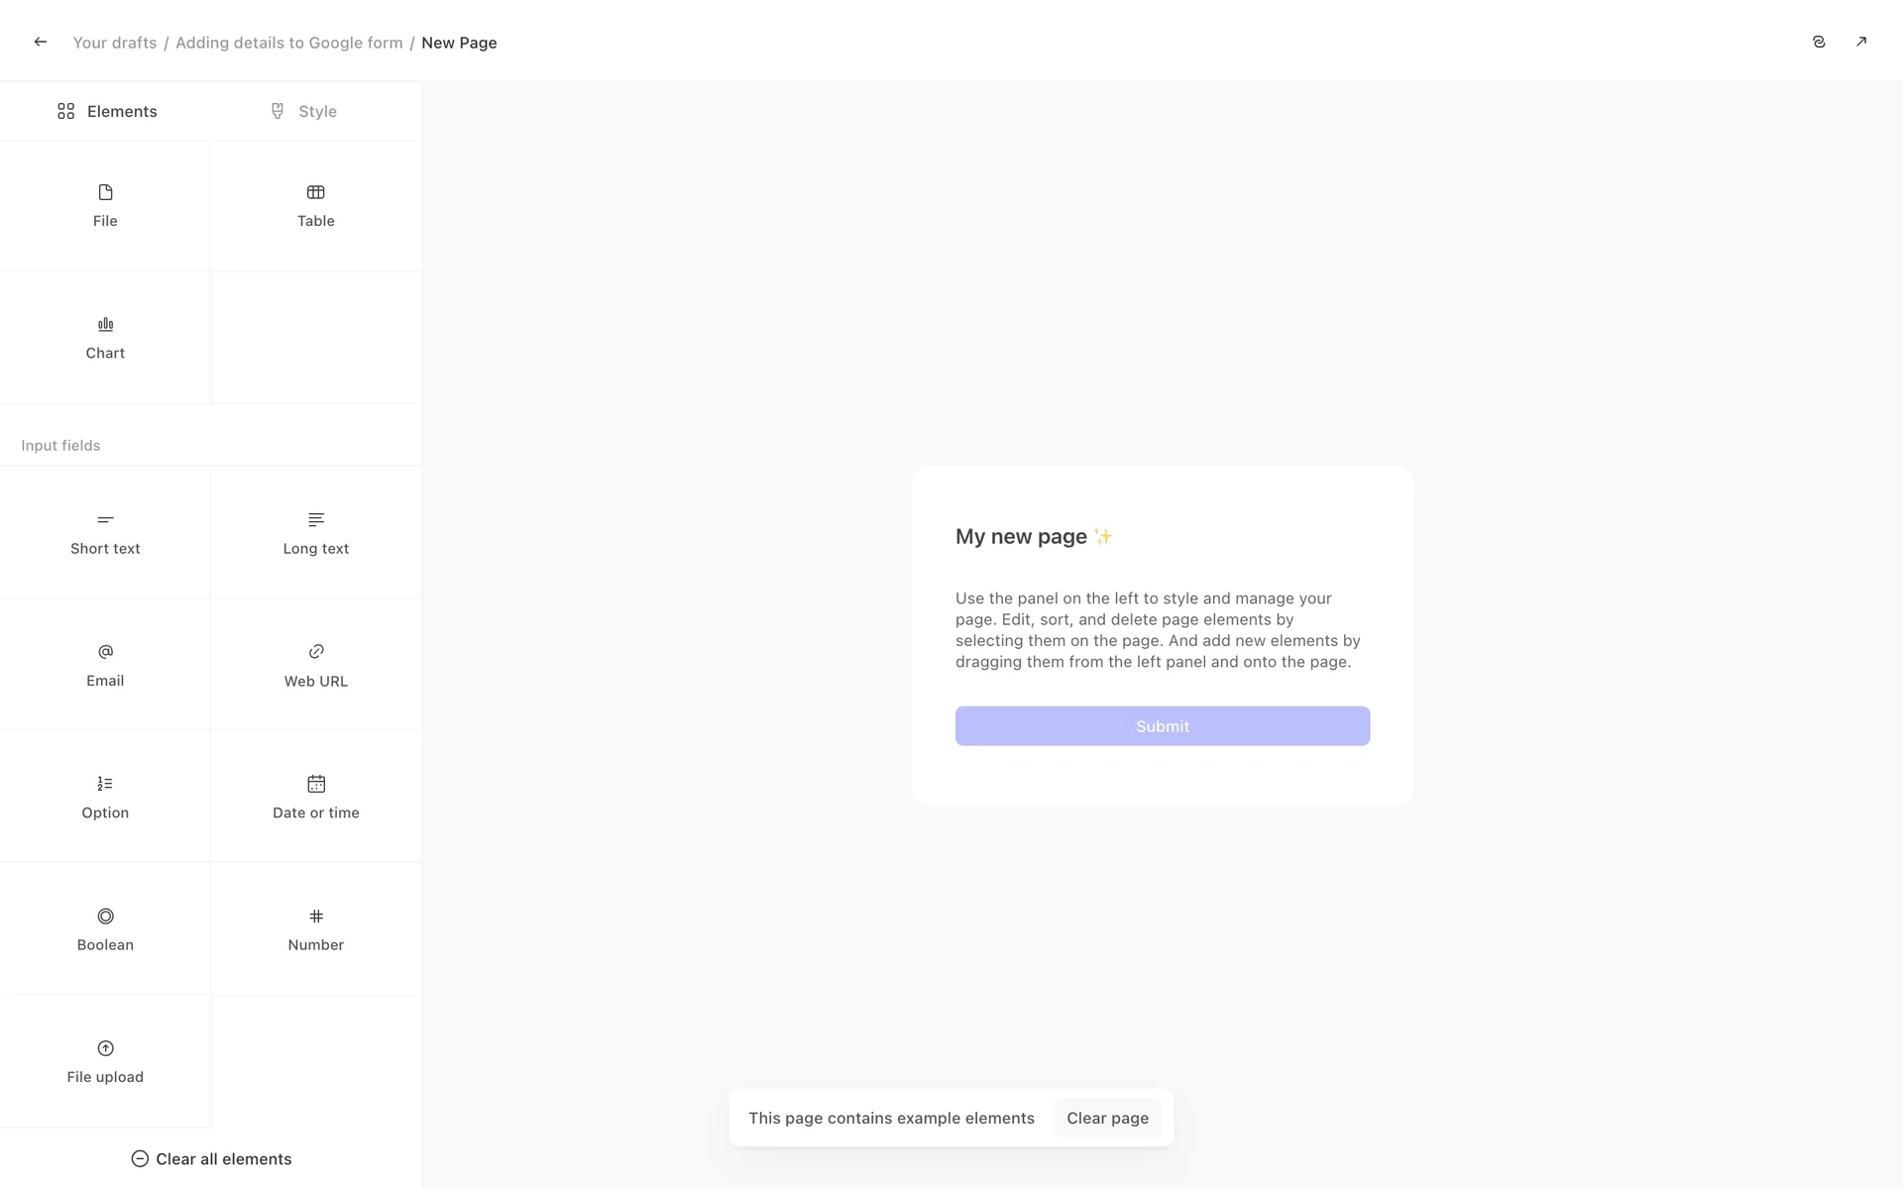Open Your drafts breadcrumb link

click(x=114, y=43)
